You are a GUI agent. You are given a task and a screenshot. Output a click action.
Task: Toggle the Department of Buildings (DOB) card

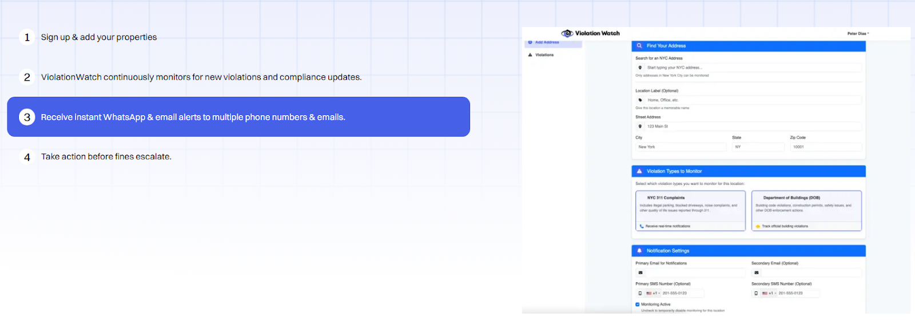point(806,211)
